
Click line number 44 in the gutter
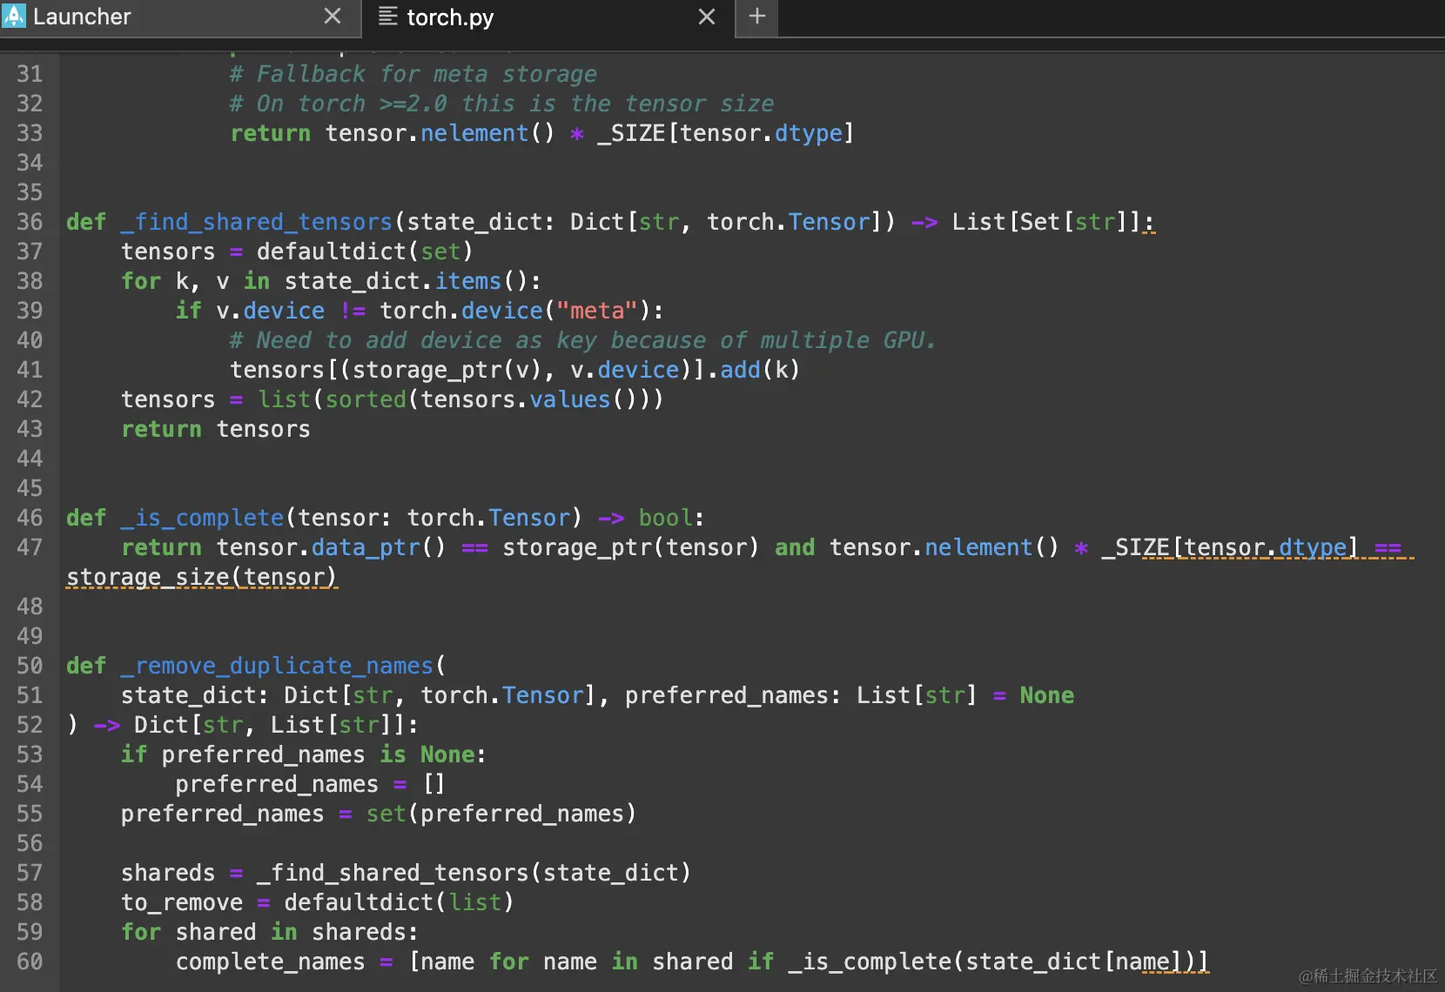click(30, 459)
